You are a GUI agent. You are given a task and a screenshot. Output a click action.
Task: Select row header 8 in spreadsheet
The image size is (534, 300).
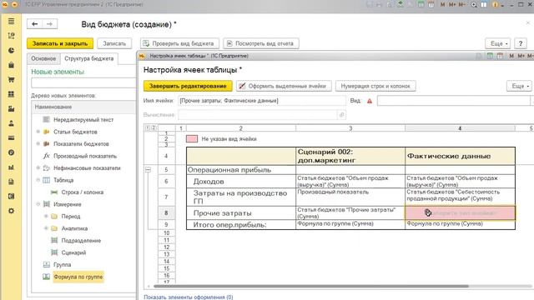(166, 213)
